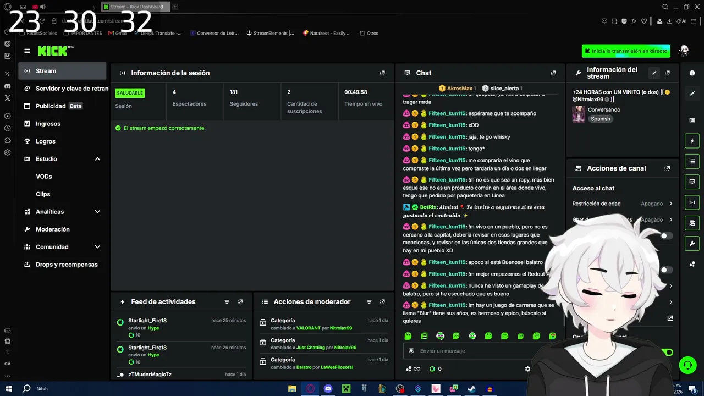Open the Otros bookmarks folder
Screen dimensions: 704x396
tap(369, 33)
